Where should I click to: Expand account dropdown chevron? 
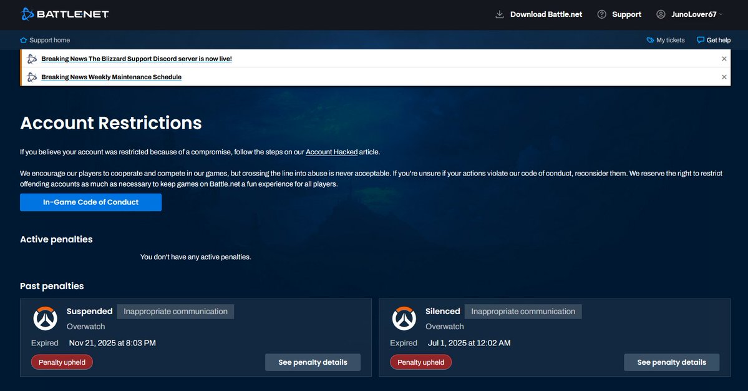[x=721, y=14]
